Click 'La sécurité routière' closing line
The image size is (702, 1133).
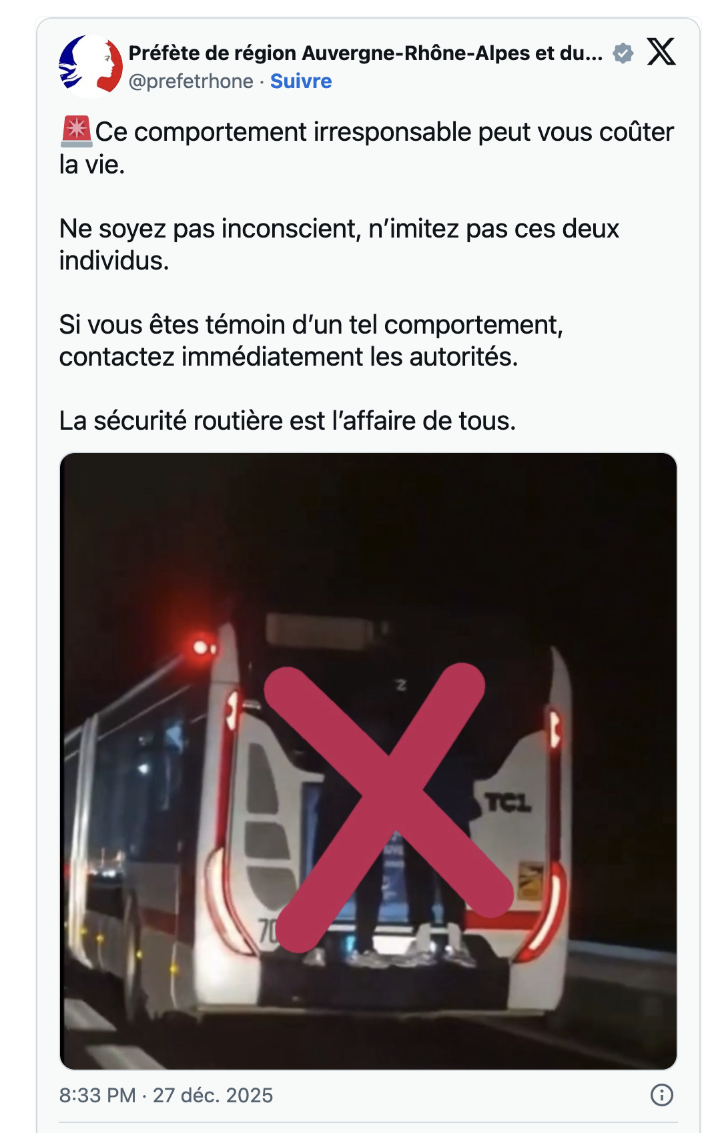pos(288,420)
